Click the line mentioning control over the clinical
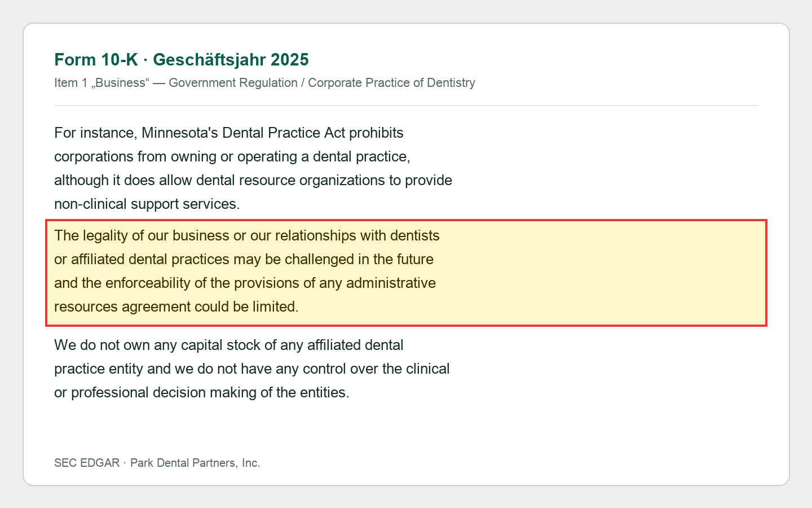This screenshot has width=812, height=508. 252,369
